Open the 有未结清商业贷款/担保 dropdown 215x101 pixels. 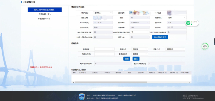point(139,32)
